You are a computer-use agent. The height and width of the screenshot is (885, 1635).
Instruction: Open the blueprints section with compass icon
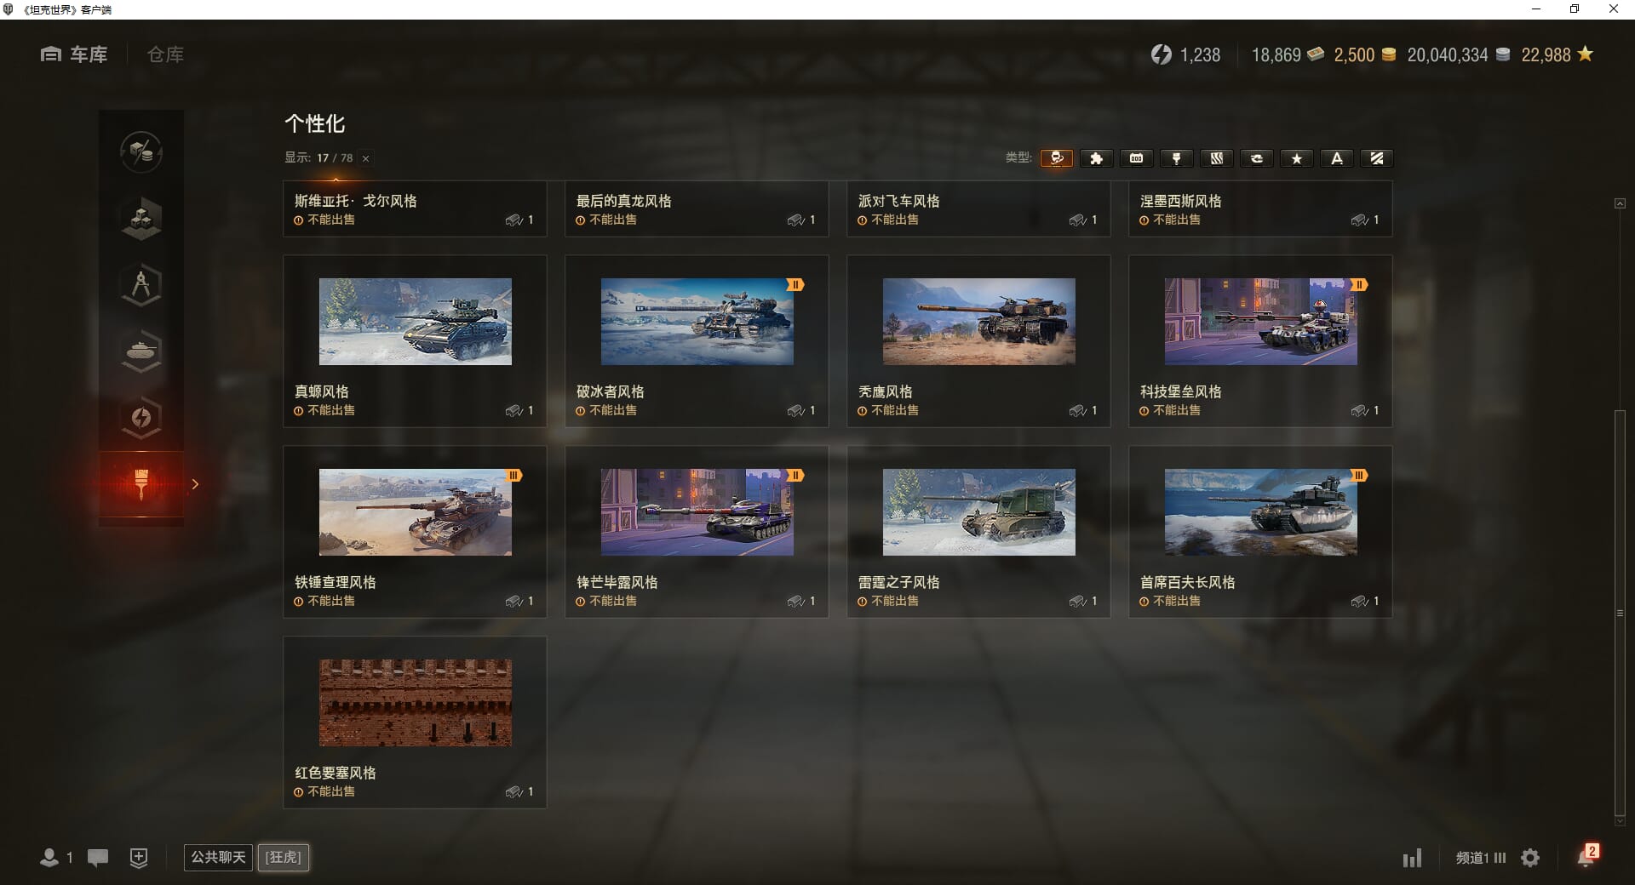[141, 284]
